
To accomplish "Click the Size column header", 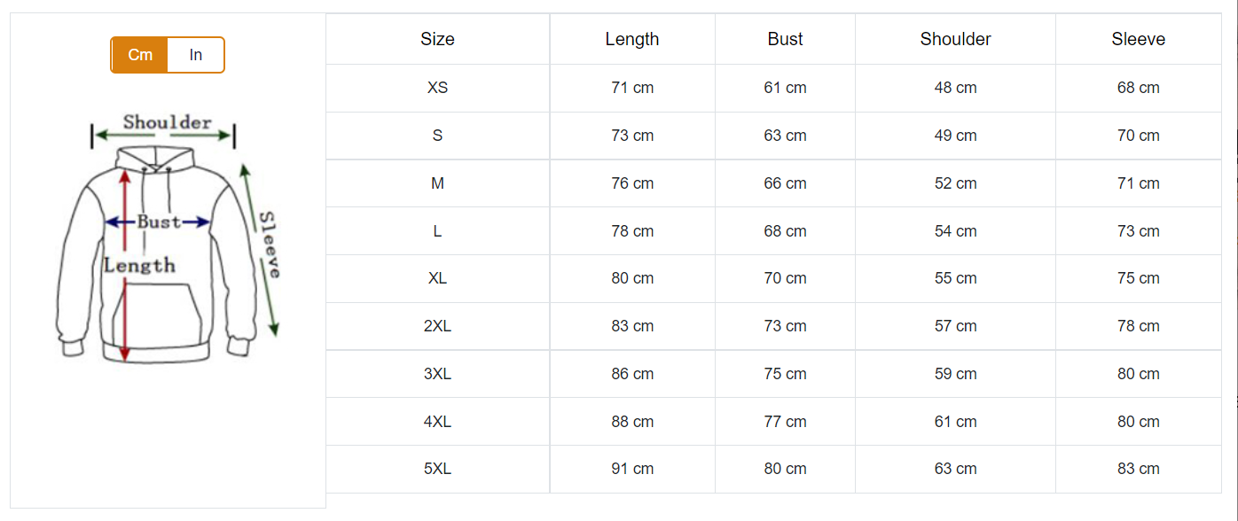I will tap(437, 39).
